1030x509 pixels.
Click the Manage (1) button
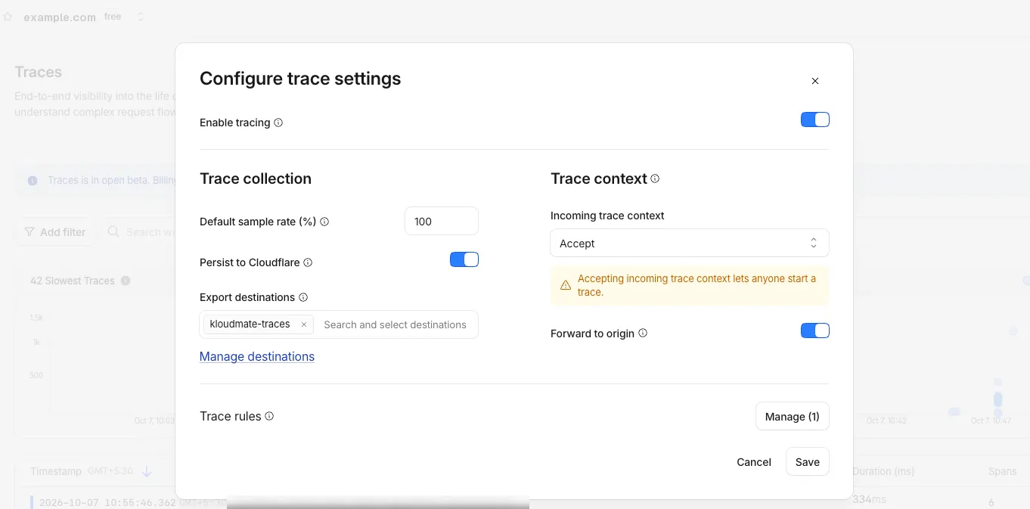pos(793,416)
